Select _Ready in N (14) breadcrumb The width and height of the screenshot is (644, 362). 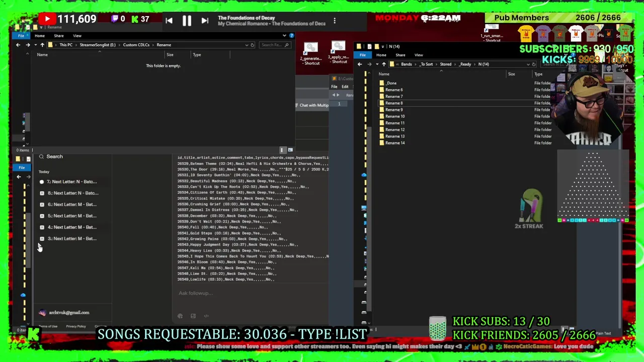pyautogui.click(x=465, y=64)
